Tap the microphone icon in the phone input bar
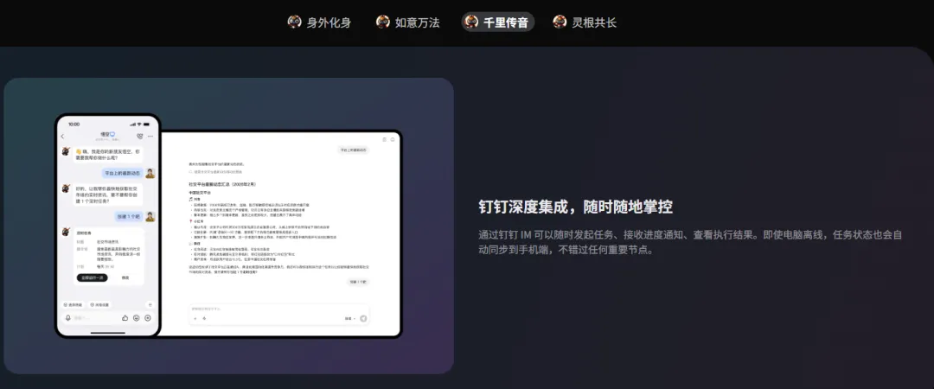This screenshot has width=934, height=389. 68,318
